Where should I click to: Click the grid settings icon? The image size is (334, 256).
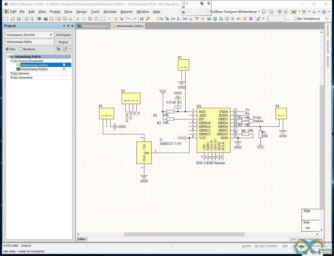pyautogui.click(x=324, y=12)
